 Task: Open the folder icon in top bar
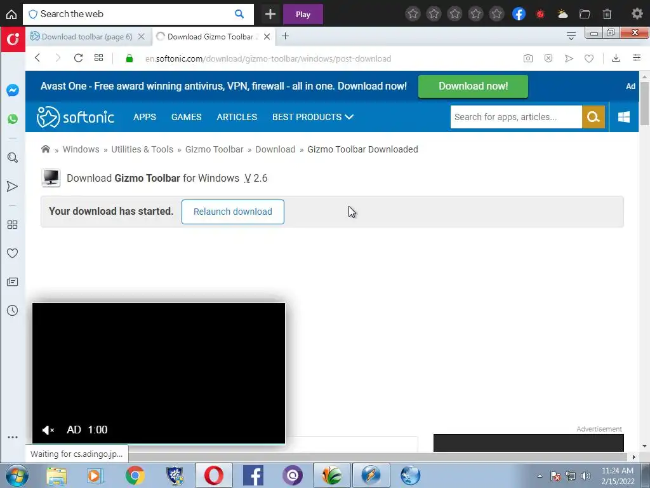(x=585, y=14)
